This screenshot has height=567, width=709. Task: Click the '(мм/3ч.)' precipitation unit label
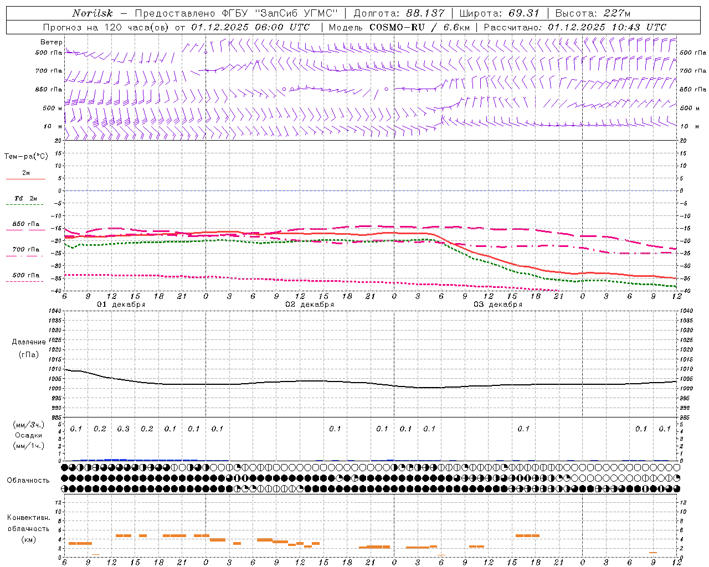click(x=29, y=425)
